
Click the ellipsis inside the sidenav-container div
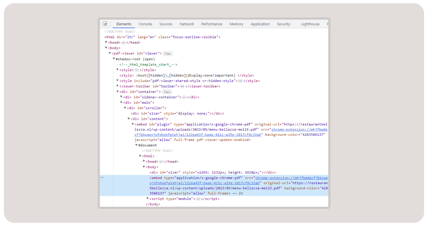tap(184, 97)
